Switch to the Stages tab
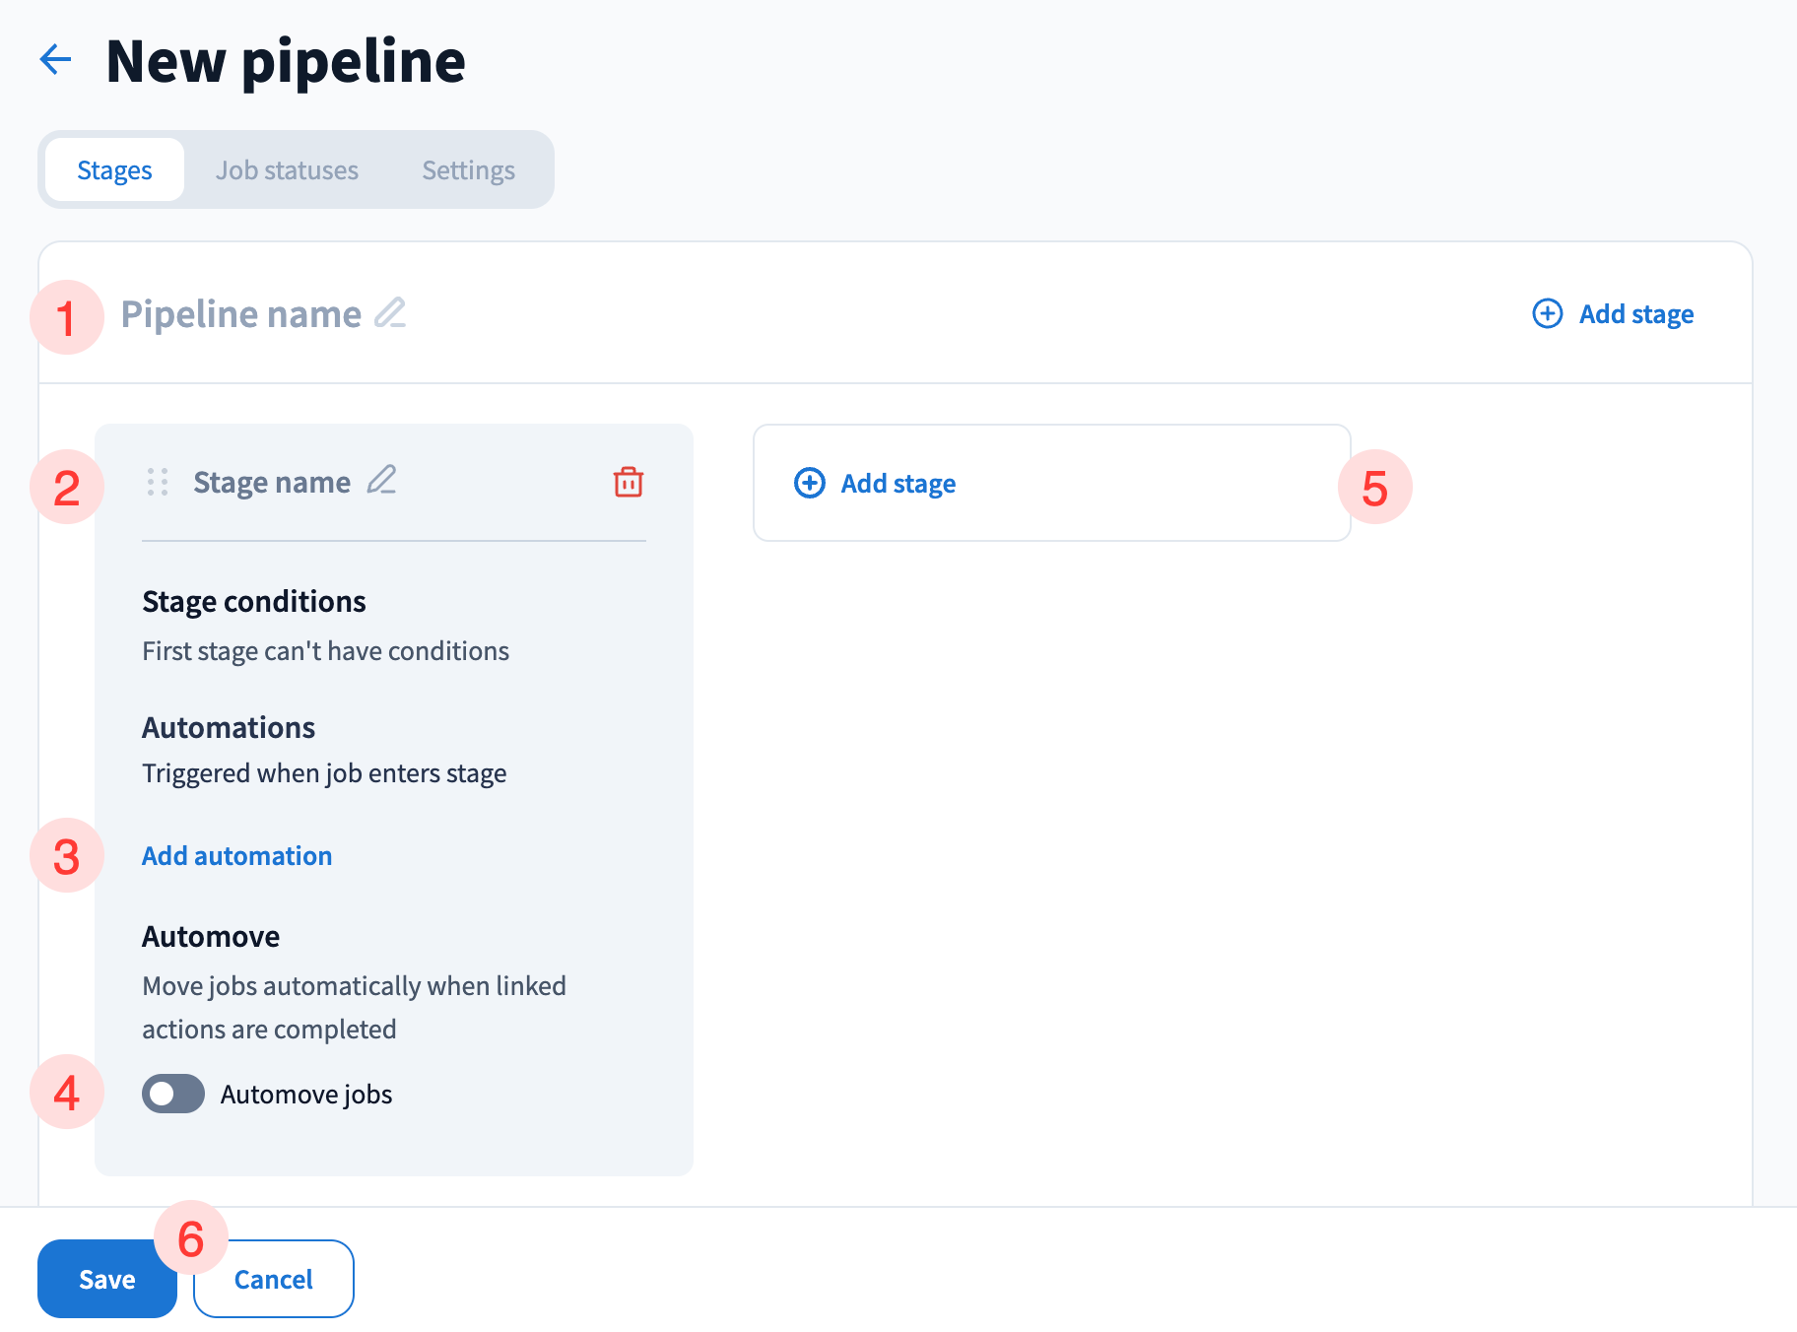 (115, 170)
